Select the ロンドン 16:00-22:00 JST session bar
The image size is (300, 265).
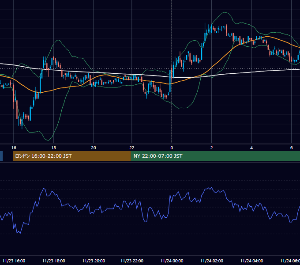(x=72, y=156)
